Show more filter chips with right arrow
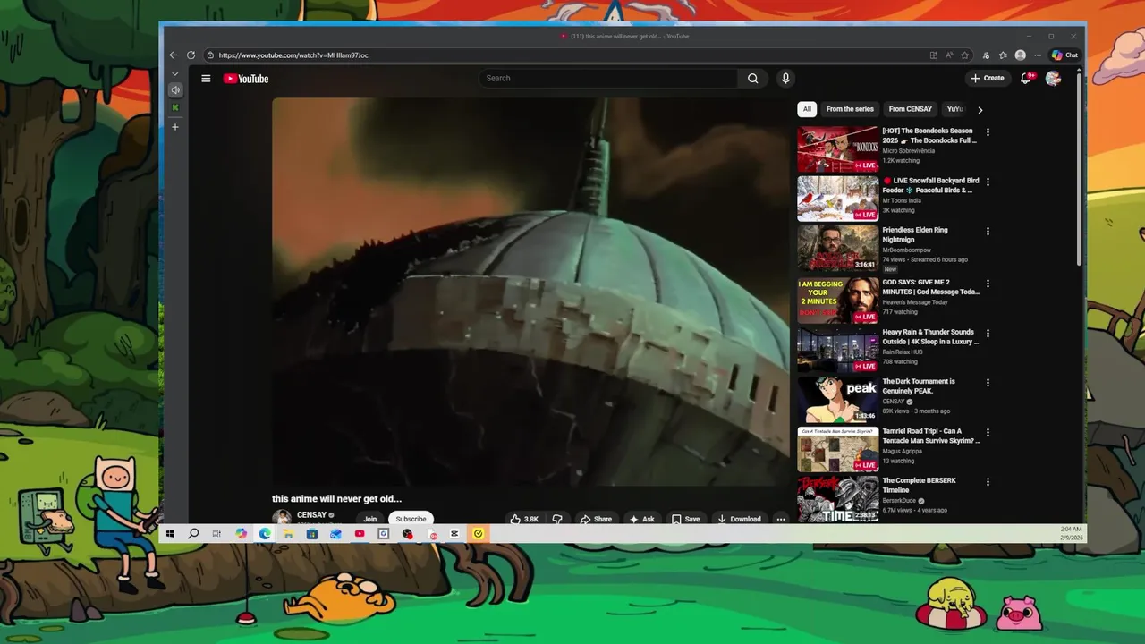The image size is (1145, 644). tap(980, 110)
